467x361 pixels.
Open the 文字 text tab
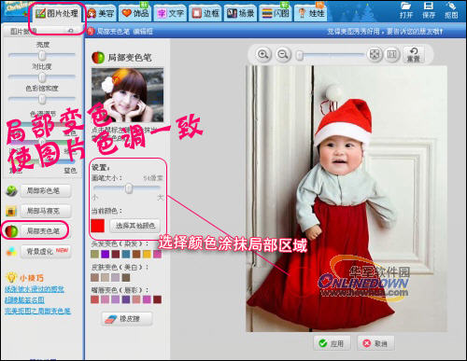pos(170,13)
